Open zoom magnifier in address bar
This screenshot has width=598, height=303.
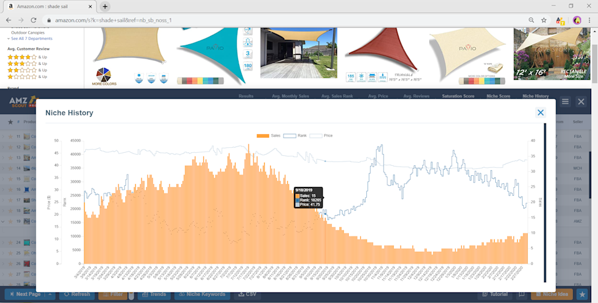531,20
